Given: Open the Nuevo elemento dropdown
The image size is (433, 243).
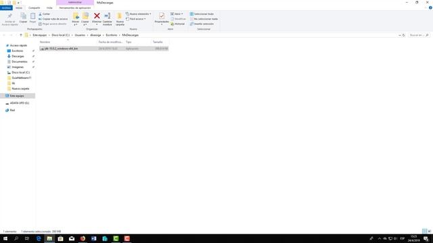Looking at the screenshot, I should (138, 13).
